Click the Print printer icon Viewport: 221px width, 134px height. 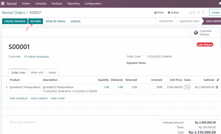156,13
